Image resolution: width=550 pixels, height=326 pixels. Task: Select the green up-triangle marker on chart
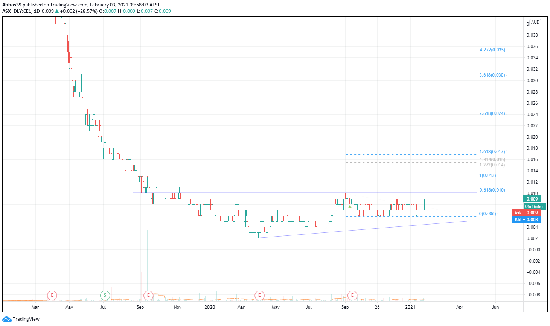click(350, 206)
